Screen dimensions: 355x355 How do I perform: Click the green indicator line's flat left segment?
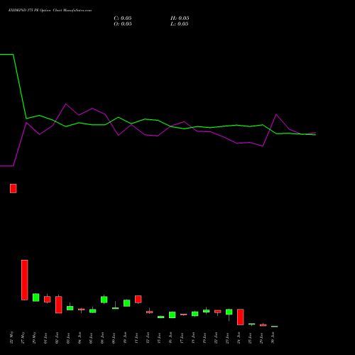coord(6,55)
